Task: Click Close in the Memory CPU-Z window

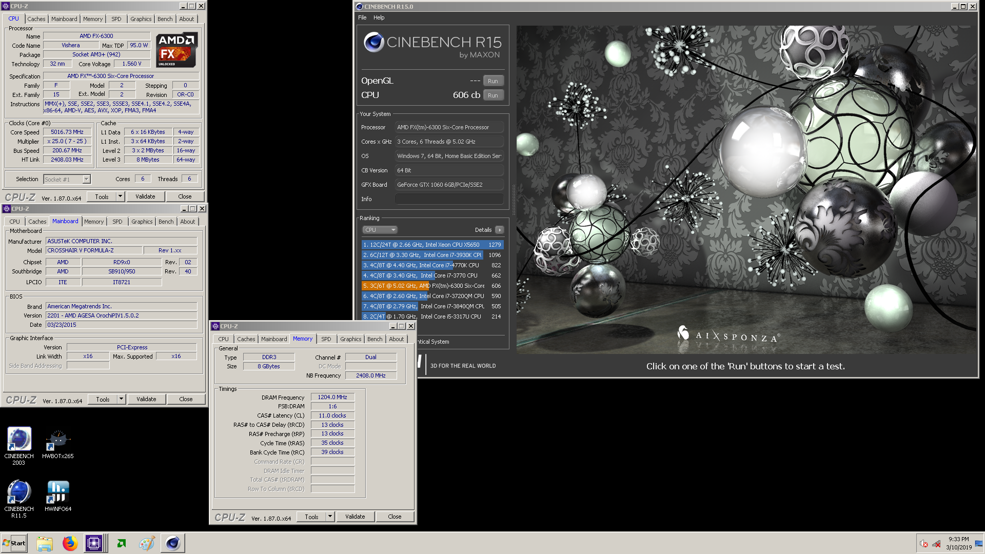Action: click(395, 517)
